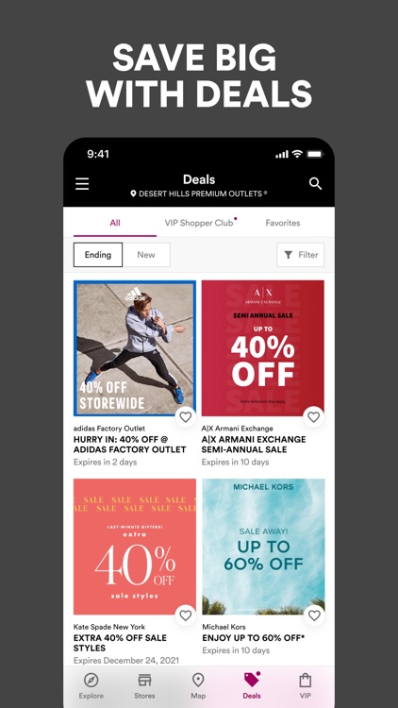Open the adidas 40% off storewide image
The height and width of the screenshot is (708, 398).
(135, 348)
